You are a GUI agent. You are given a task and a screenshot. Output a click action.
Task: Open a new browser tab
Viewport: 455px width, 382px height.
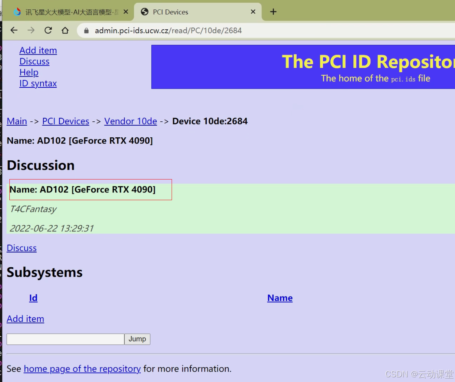tap(273, 12)
